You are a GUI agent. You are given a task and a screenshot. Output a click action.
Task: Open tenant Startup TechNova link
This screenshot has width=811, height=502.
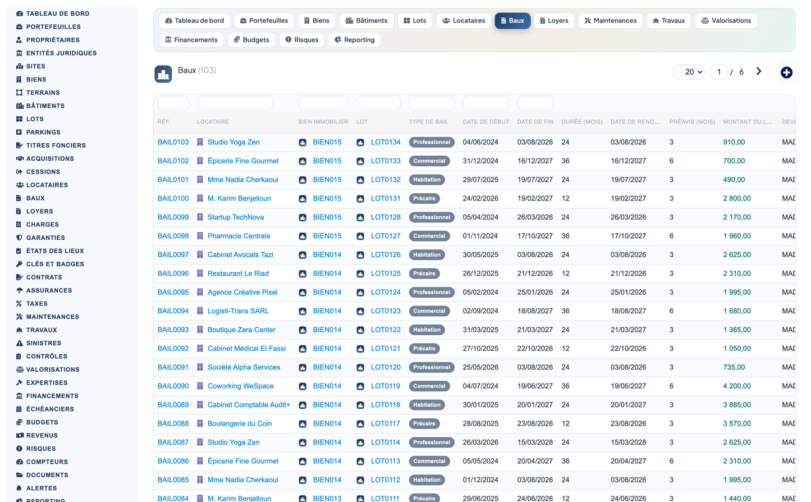tap(236, 217)
